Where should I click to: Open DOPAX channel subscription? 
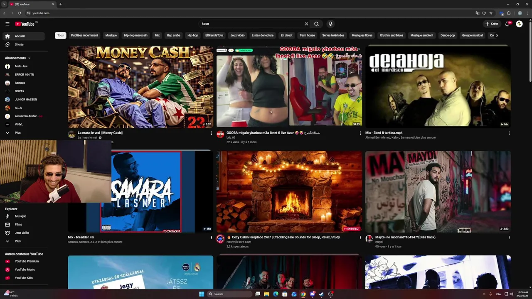click(x=23, y=91)
